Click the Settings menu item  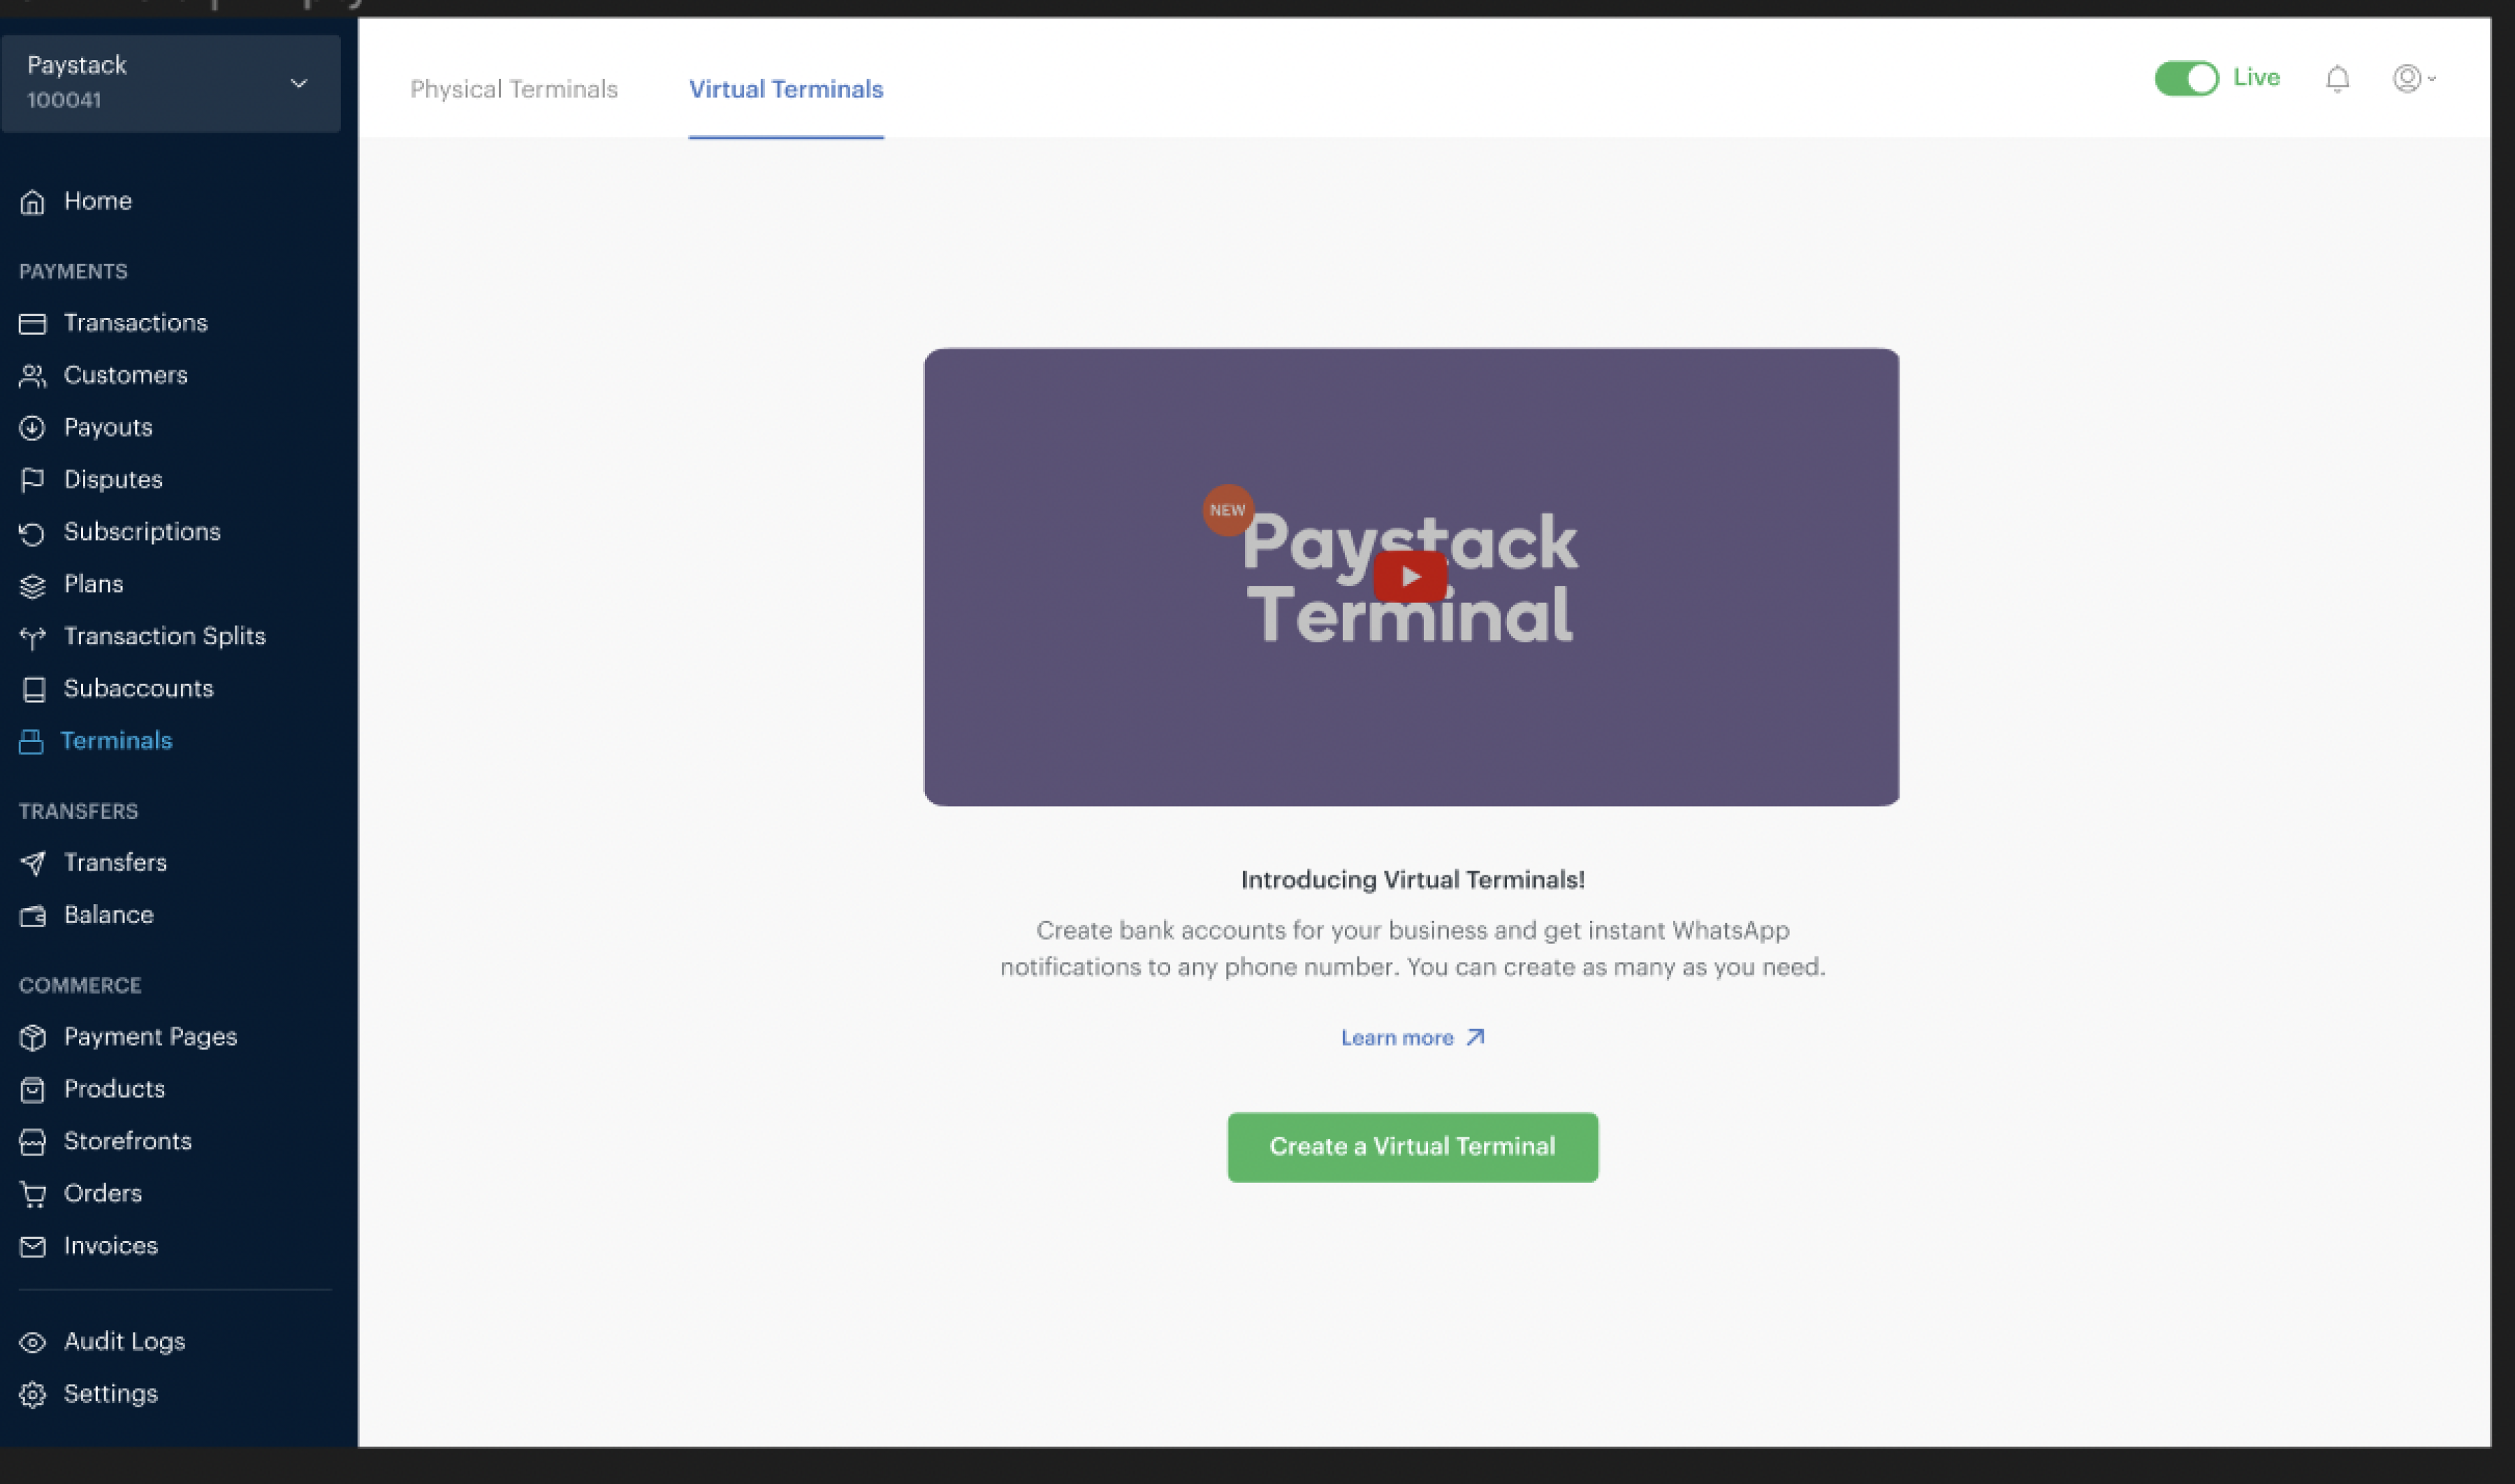[x=110, y=1394]
